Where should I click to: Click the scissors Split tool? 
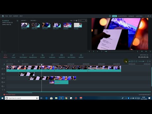click(19, 61)
